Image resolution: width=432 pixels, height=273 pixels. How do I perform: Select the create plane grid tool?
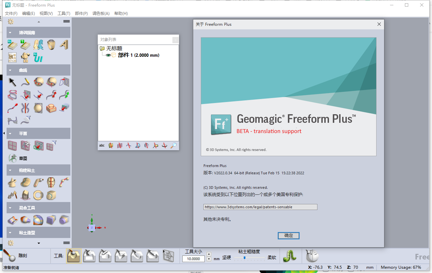(12, 145)
